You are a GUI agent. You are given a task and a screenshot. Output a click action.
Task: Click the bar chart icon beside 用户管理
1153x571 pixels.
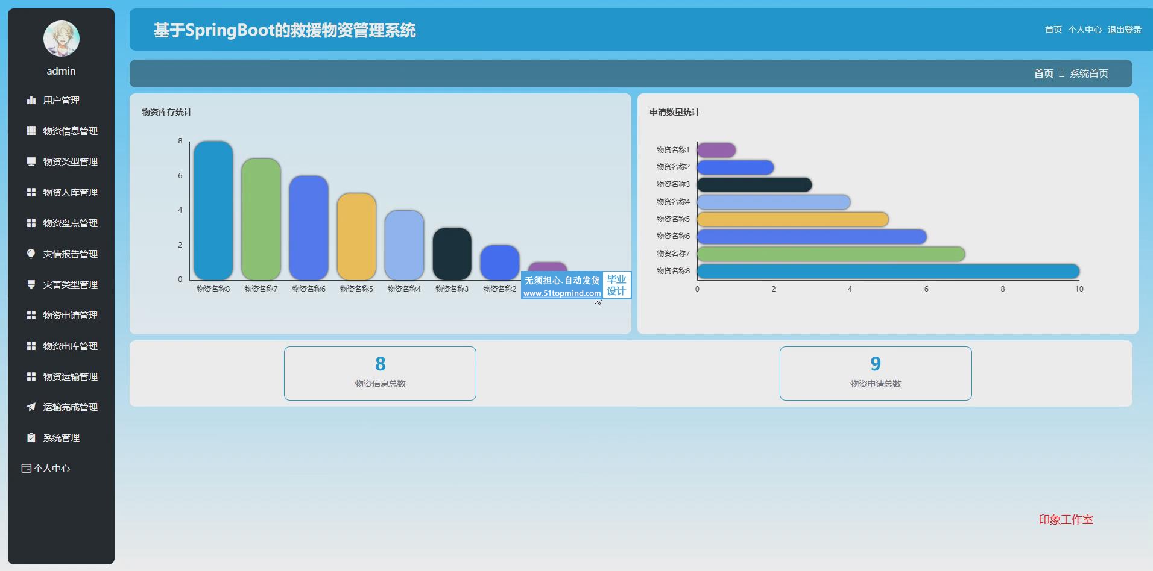tap(31, 101)
